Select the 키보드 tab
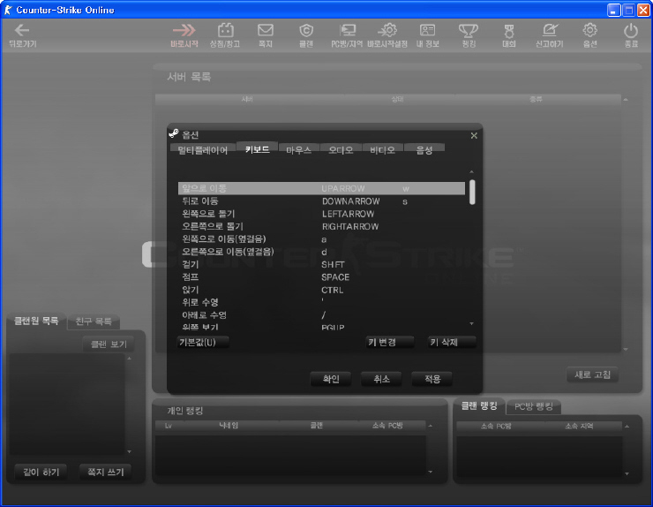The width and height of the screenshot is (653, 507). [x=258, y=149]
